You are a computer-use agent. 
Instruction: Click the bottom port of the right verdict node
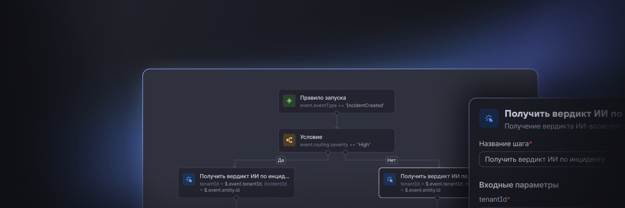437,198
